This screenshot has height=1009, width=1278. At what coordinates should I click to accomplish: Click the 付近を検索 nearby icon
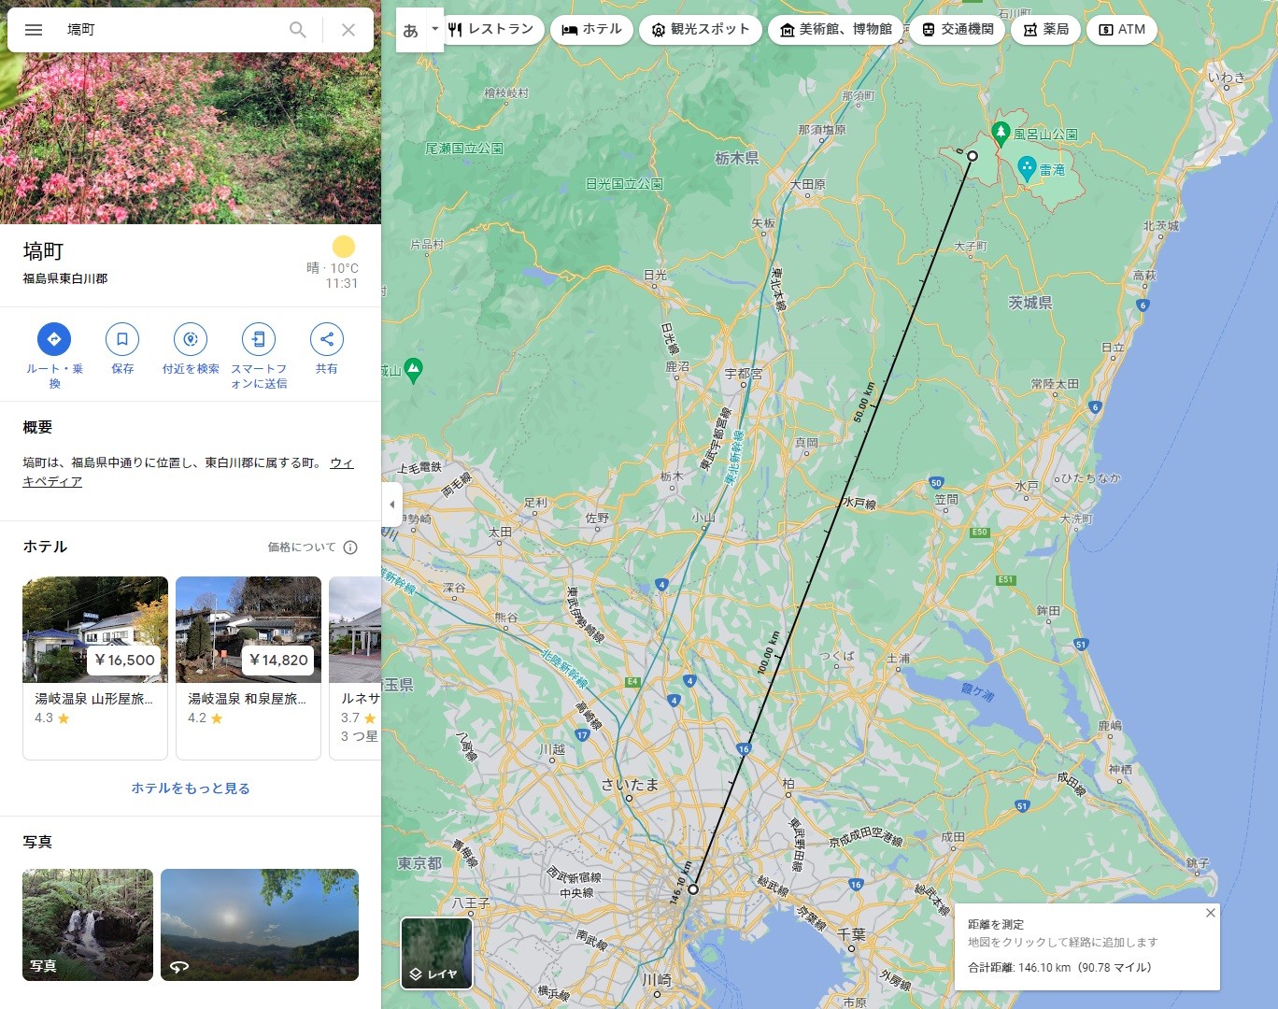[191, 339]
